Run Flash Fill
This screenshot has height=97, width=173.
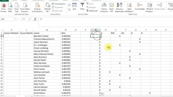pos(111,8)
